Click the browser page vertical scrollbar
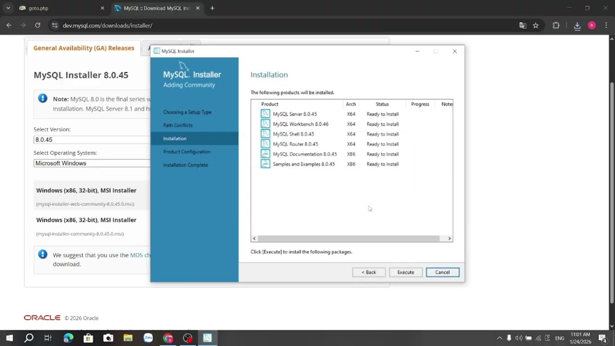615x346 pixels. pyautogui.click(x=612, y=192)
